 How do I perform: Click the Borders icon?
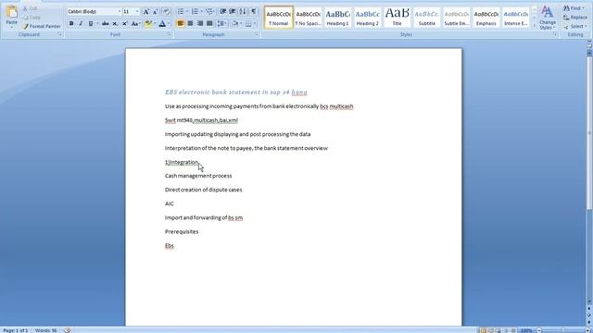pos(248,23)
